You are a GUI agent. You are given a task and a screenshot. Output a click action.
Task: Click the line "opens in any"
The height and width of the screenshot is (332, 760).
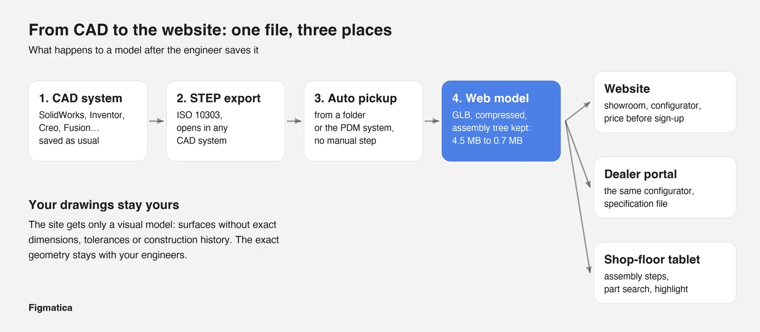point(202,128)
